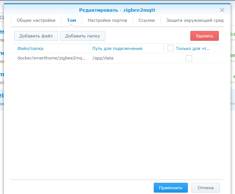This screenshot has height=194, width=235.
Task: Cancel editing with Отмена button
Action: [206, 188]
